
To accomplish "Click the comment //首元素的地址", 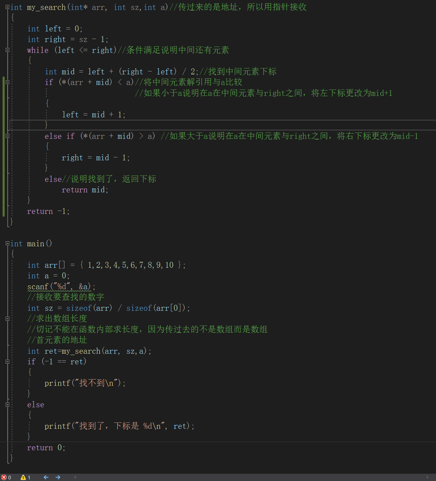I will 57,340.
